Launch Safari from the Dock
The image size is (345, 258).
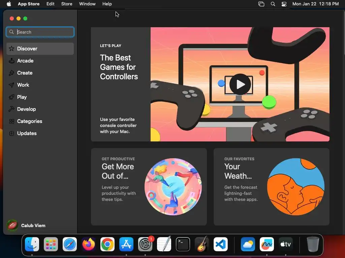pos(70,244)
